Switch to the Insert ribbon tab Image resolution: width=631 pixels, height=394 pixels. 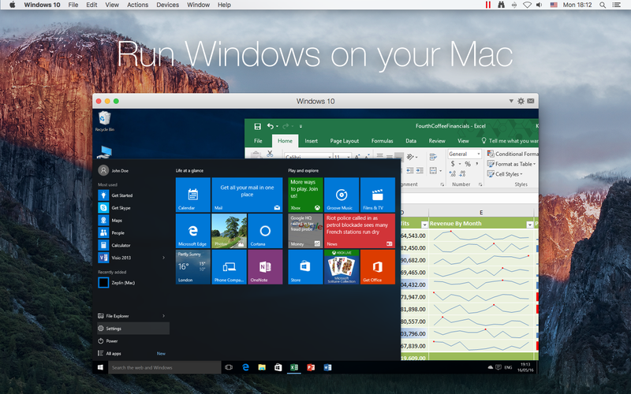[311, 141]
